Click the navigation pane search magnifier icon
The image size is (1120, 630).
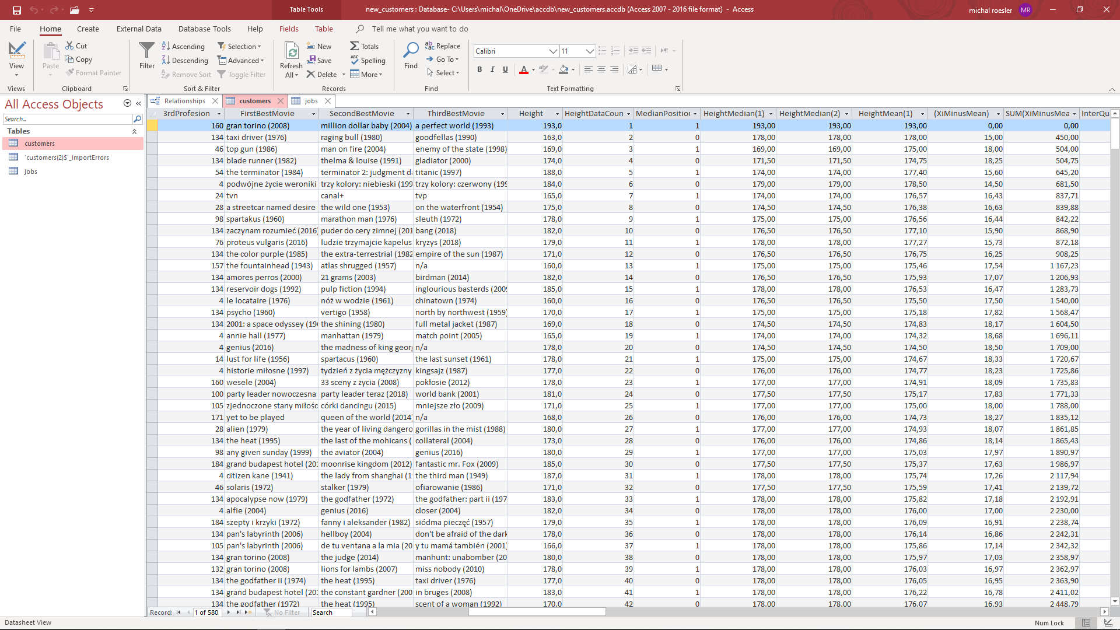tap(138, 119)
